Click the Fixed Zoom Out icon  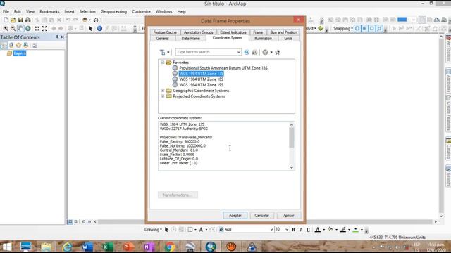pos(44,28)
